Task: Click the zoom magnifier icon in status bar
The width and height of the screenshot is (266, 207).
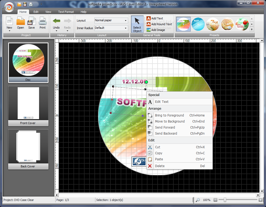Action: (x=198, y=200)
